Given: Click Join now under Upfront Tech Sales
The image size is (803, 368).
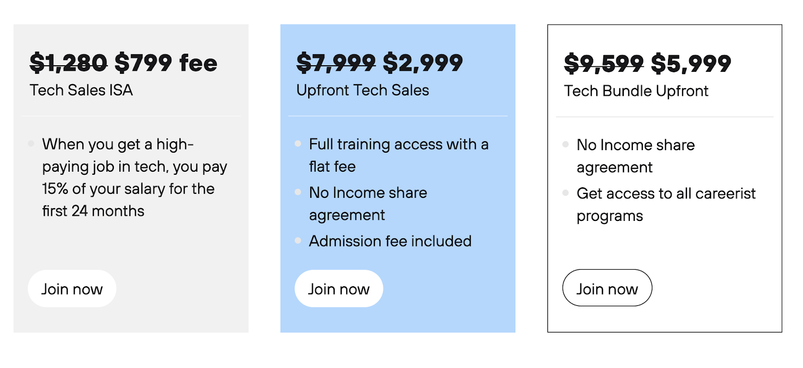Looking at the screenshot, I should click(x=339, y=289).
